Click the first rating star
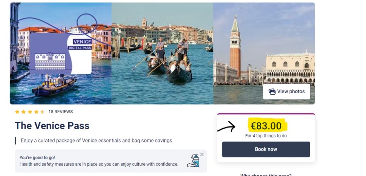 [x=17, y=112]
